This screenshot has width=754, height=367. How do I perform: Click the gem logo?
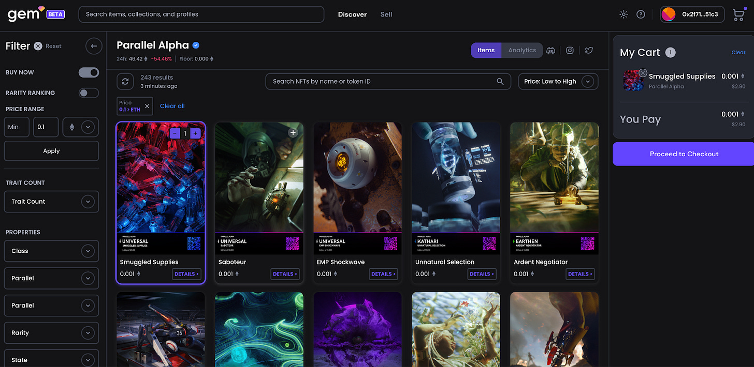[x=24, y=14]
